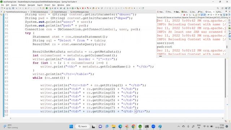Click the toolbar Search magnifier icon
Viewport: 231px width, 130px height.
(x=218, y=8)
